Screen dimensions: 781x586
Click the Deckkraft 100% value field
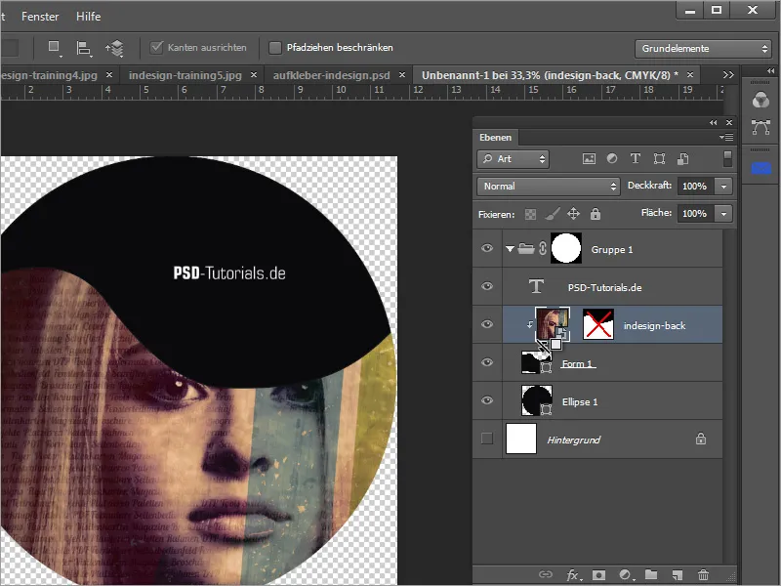tap(695, 187)
